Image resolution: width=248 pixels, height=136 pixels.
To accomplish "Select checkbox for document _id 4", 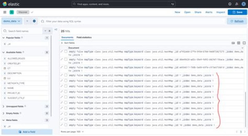I will click(x=66, y=92).
